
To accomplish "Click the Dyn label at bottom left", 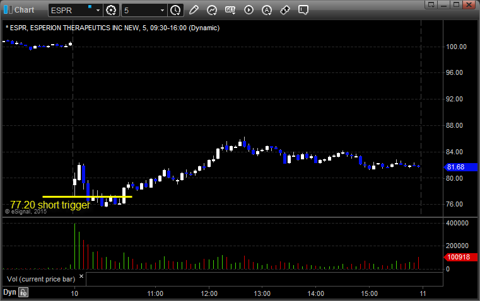I will (x=9, y=293).
